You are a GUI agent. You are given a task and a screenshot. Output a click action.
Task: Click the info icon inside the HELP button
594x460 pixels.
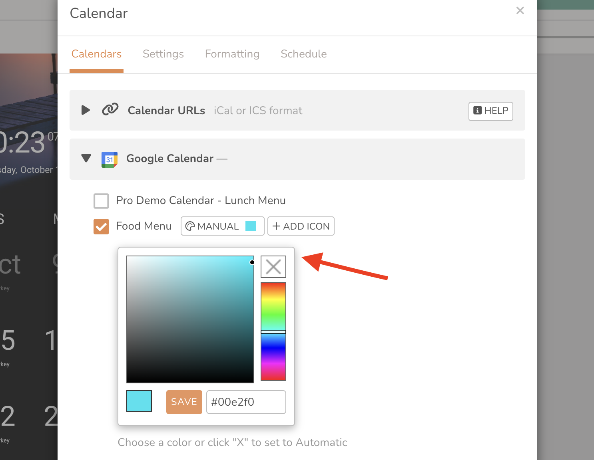(x=478, y=111)
